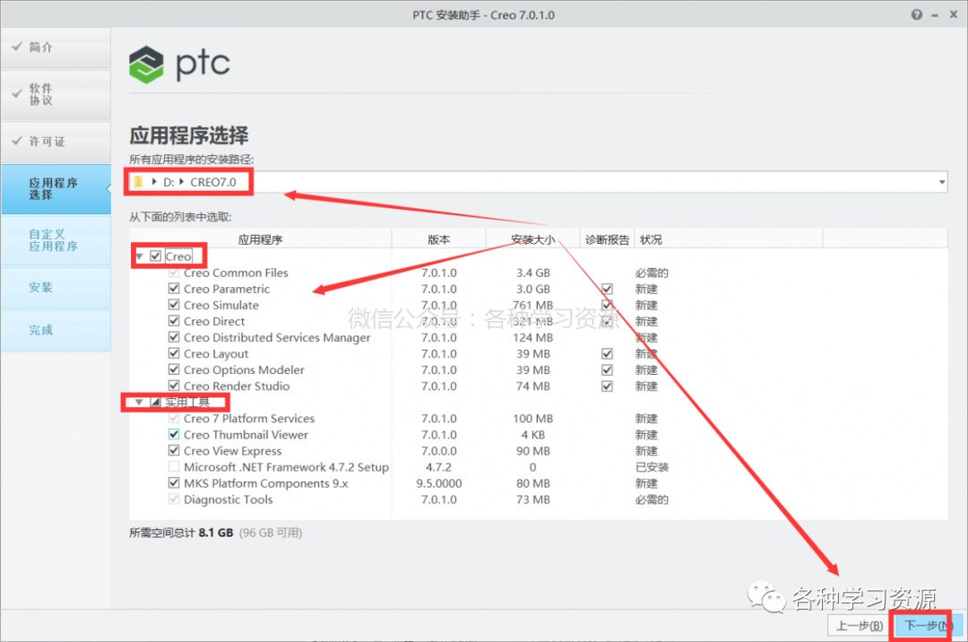
Task: Uncheck Creo Options Modeler checkbox
Action: [174, 369]
